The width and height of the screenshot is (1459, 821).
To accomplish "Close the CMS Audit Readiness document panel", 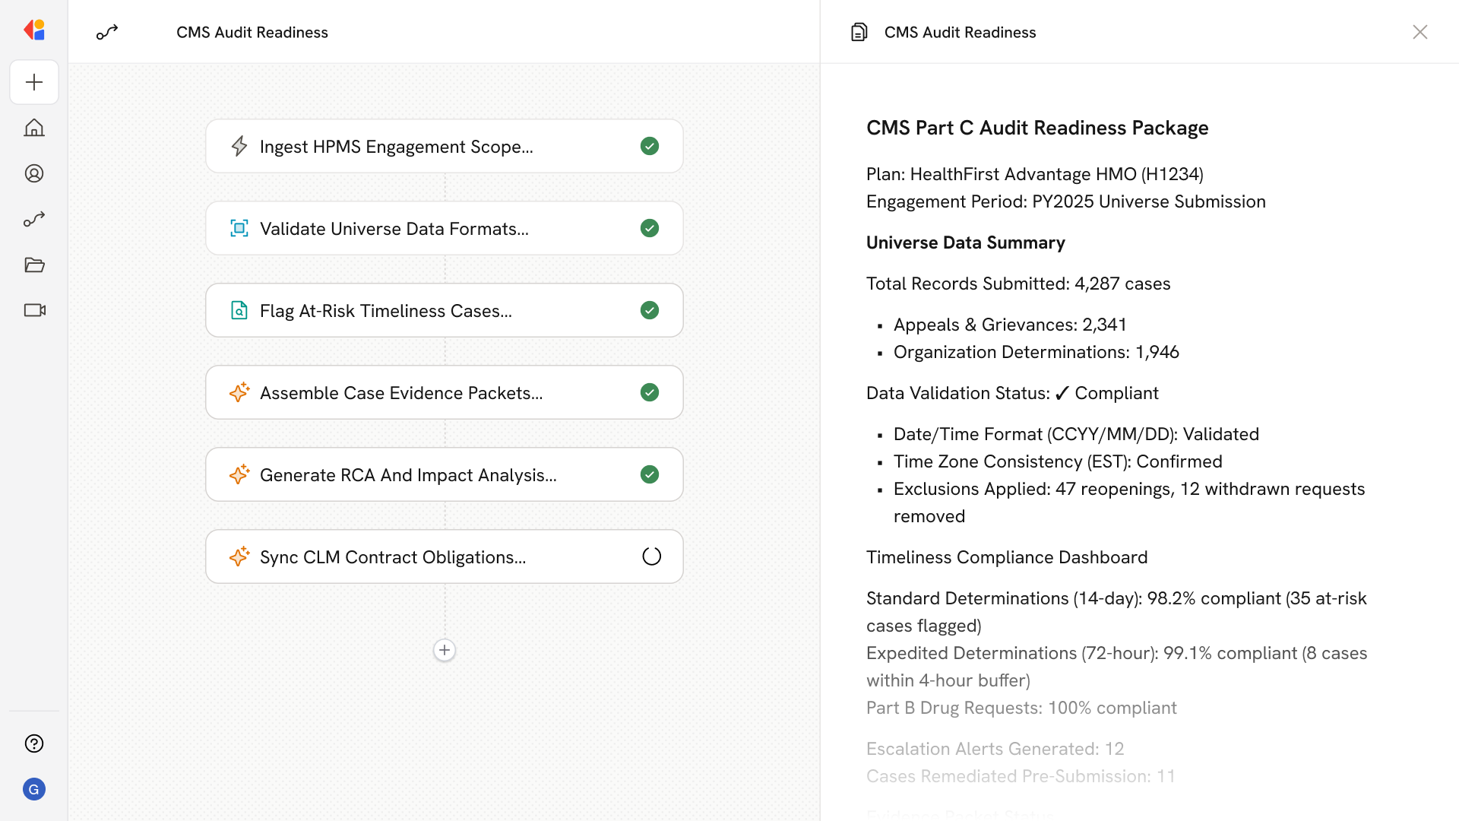I will coord(1419,32).
